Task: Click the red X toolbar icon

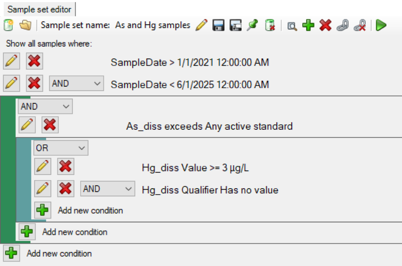Action: tap(325, 25)
